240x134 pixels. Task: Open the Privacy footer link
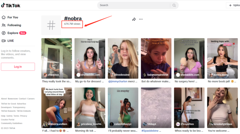point(24,116)
